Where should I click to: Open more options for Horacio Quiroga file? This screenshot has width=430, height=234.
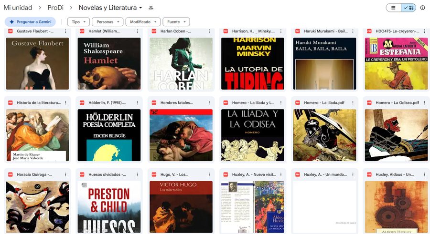(65, 174)
